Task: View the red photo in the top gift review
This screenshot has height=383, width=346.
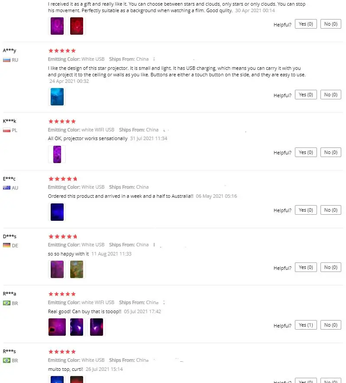Action: (77, 26)
